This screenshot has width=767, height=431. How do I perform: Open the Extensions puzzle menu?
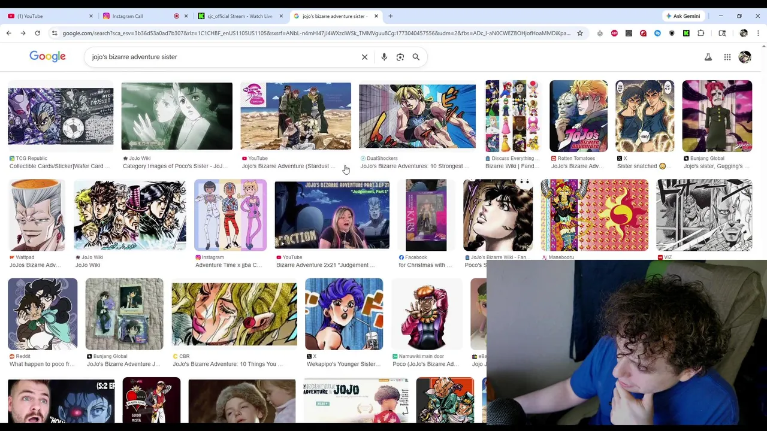[700, 33]
